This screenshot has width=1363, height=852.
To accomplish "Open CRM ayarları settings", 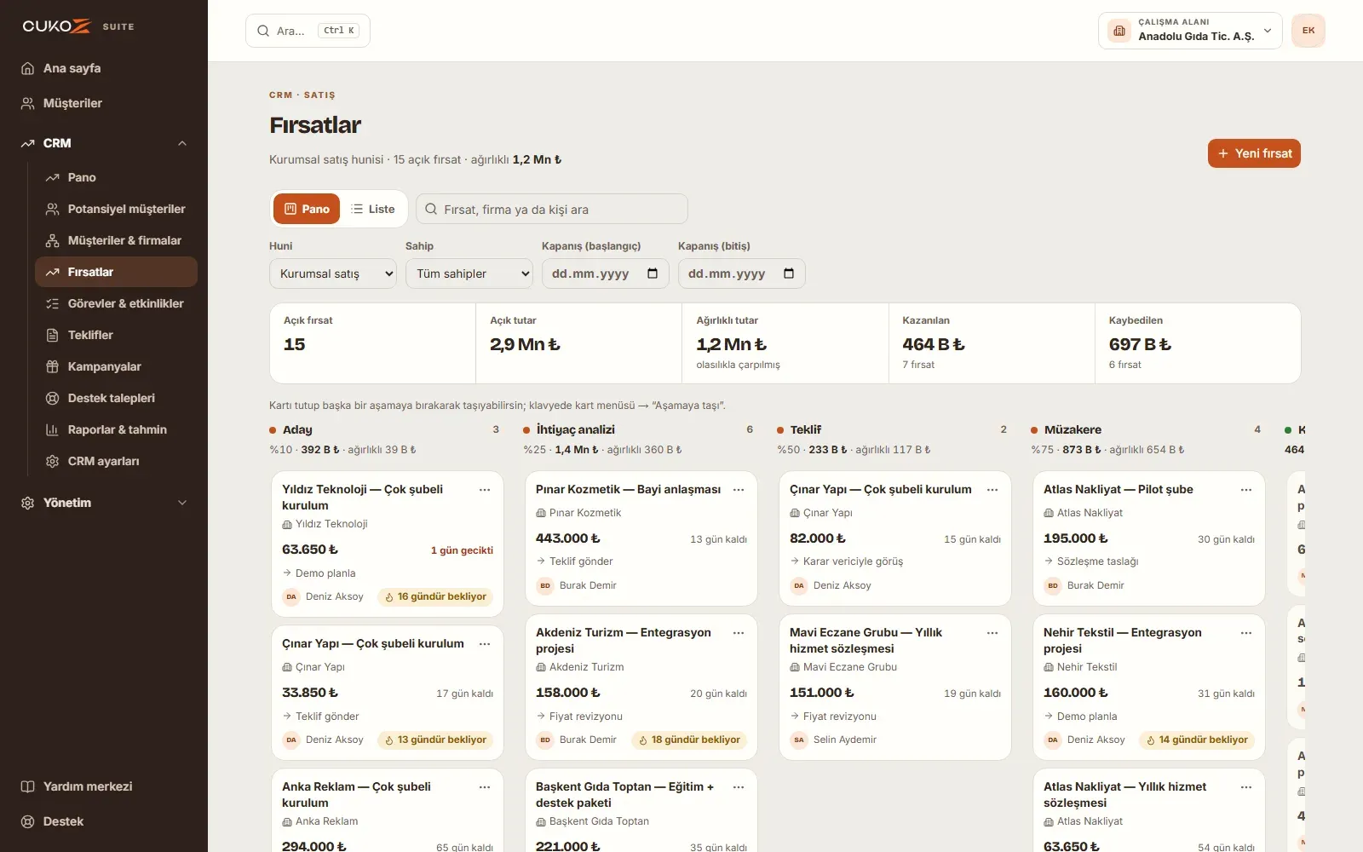I will click(x=116, y=461).
